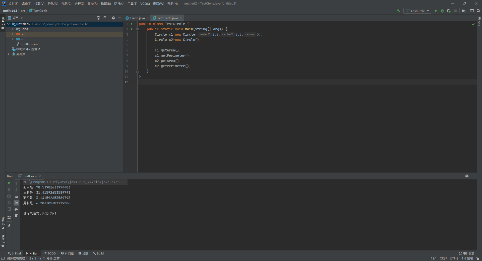
Task: Start debugging with the green bug icon
Action: click(442, 11)
